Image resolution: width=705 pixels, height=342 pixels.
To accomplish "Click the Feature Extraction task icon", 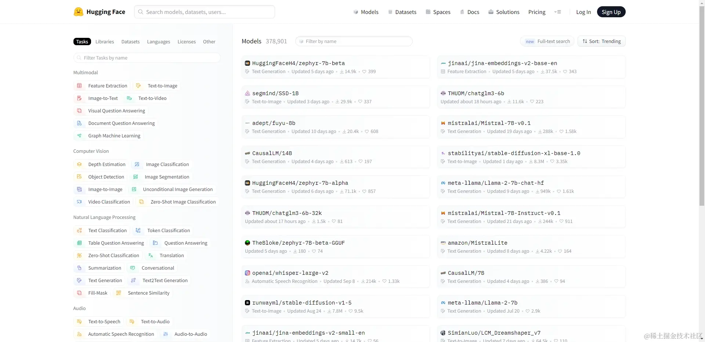I will click(x=79, y=86).
